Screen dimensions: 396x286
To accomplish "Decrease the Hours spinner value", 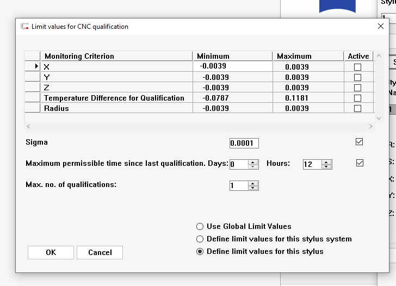I will point(326,166).
